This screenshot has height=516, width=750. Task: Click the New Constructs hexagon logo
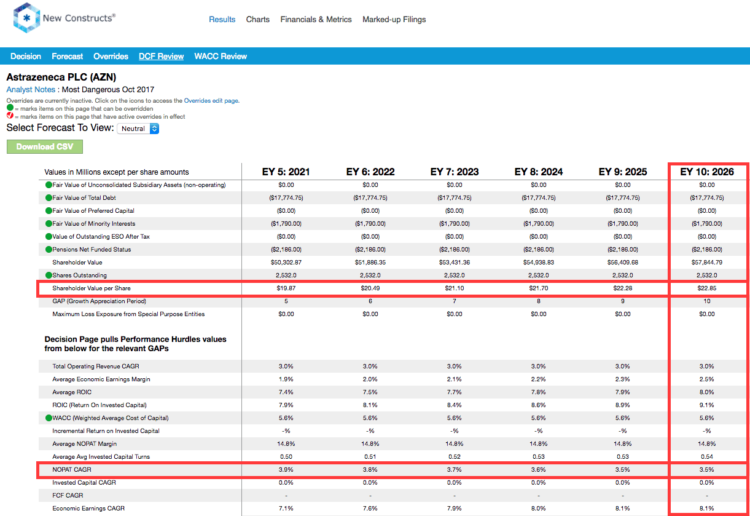(x=26, y=18)
